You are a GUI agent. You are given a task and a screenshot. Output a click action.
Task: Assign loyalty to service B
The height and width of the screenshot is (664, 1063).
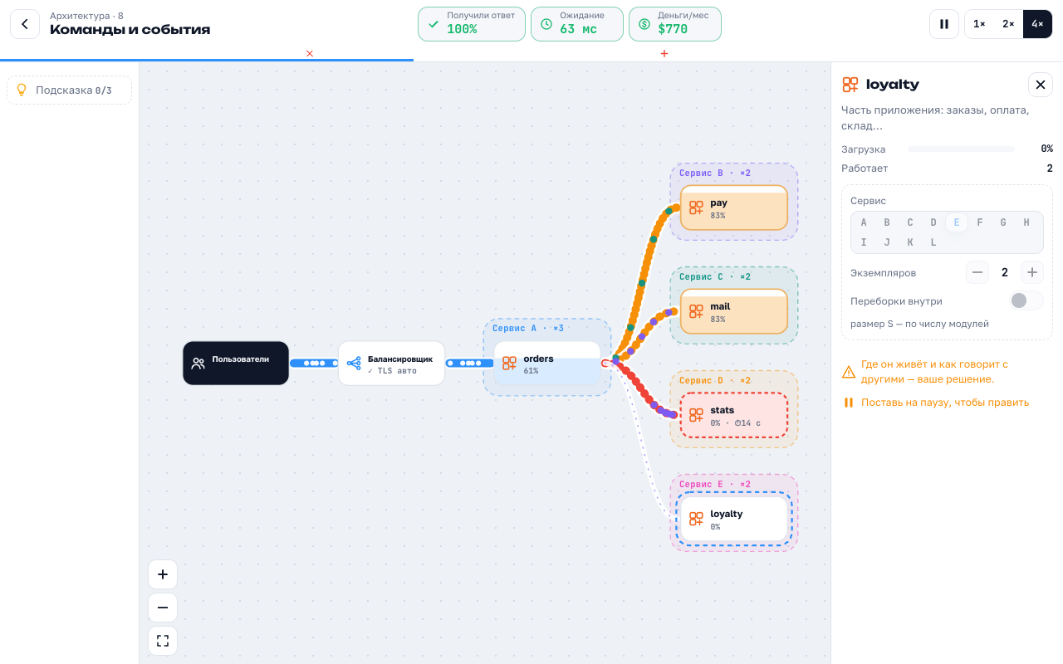click(887, 222)
